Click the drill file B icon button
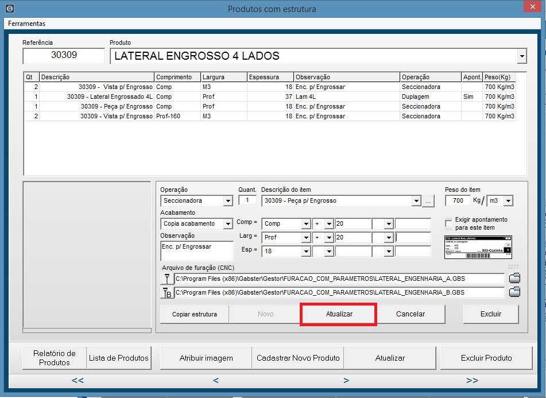This screenshot has height=398, width=546. (167, 293)
